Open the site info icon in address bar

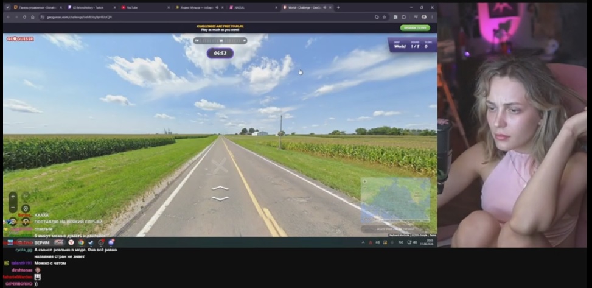pyautogui.click(x=43, y=17)
